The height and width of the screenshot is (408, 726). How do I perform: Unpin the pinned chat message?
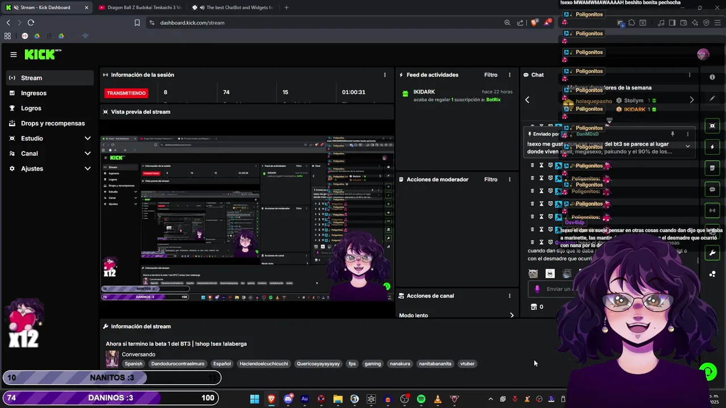point(673,134)
